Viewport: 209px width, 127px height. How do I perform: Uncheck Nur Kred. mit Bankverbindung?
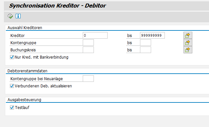[x=12, y=57]
